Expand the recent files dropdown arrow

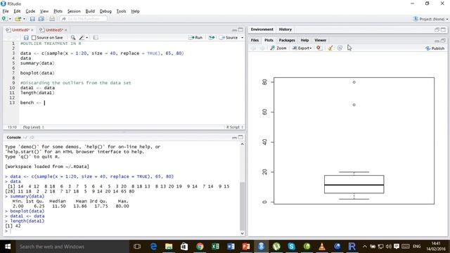click(24, 19)
